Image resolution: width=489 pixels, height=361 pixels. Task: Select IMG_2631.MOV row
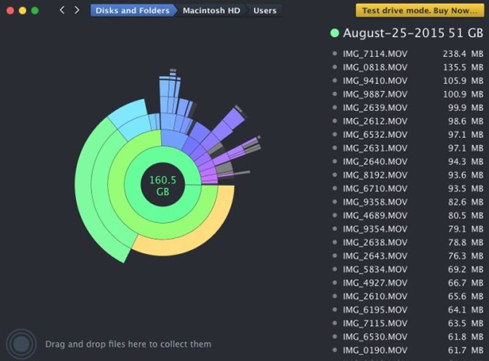point(408,148)
